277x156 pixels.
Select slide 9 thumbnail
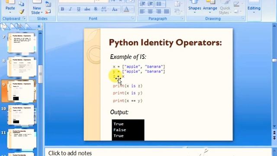pos(21,91)
